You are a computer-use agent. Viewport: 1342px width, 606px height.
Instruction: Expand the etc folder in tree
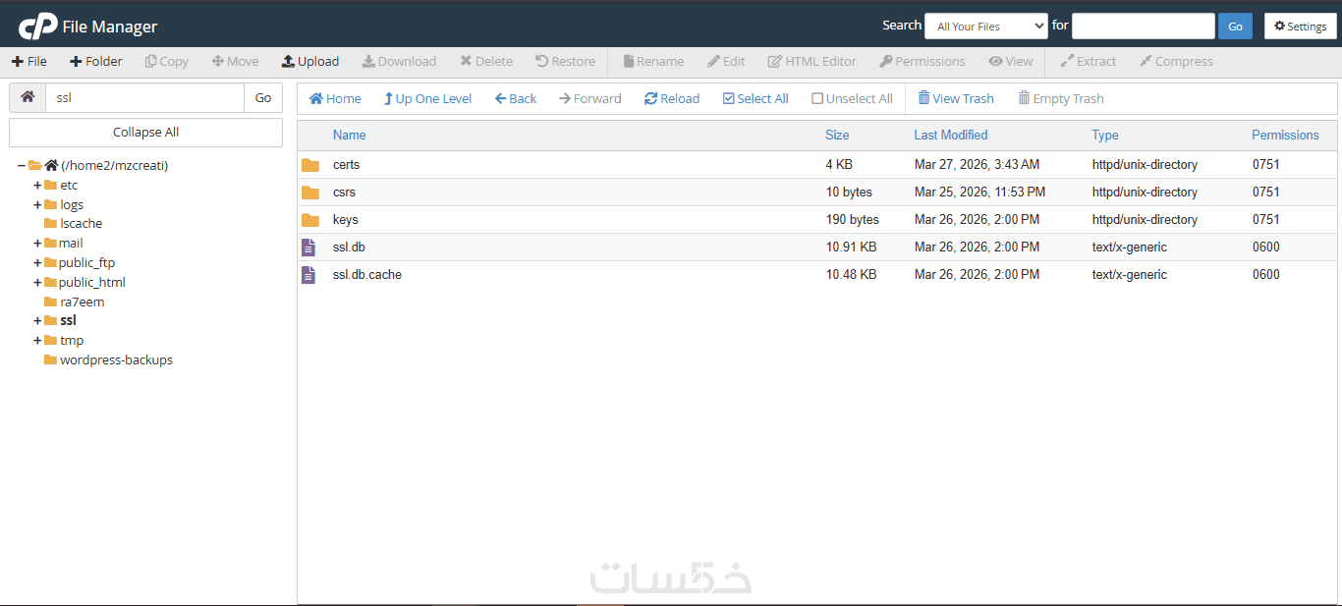point(37,185)
